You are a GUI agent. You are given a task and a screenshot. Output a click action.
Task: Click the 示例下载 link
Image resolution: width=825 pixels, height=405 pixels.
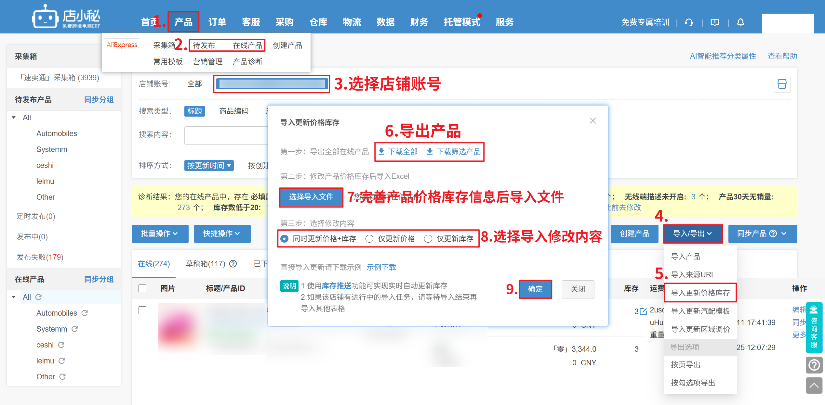(381, 267)
